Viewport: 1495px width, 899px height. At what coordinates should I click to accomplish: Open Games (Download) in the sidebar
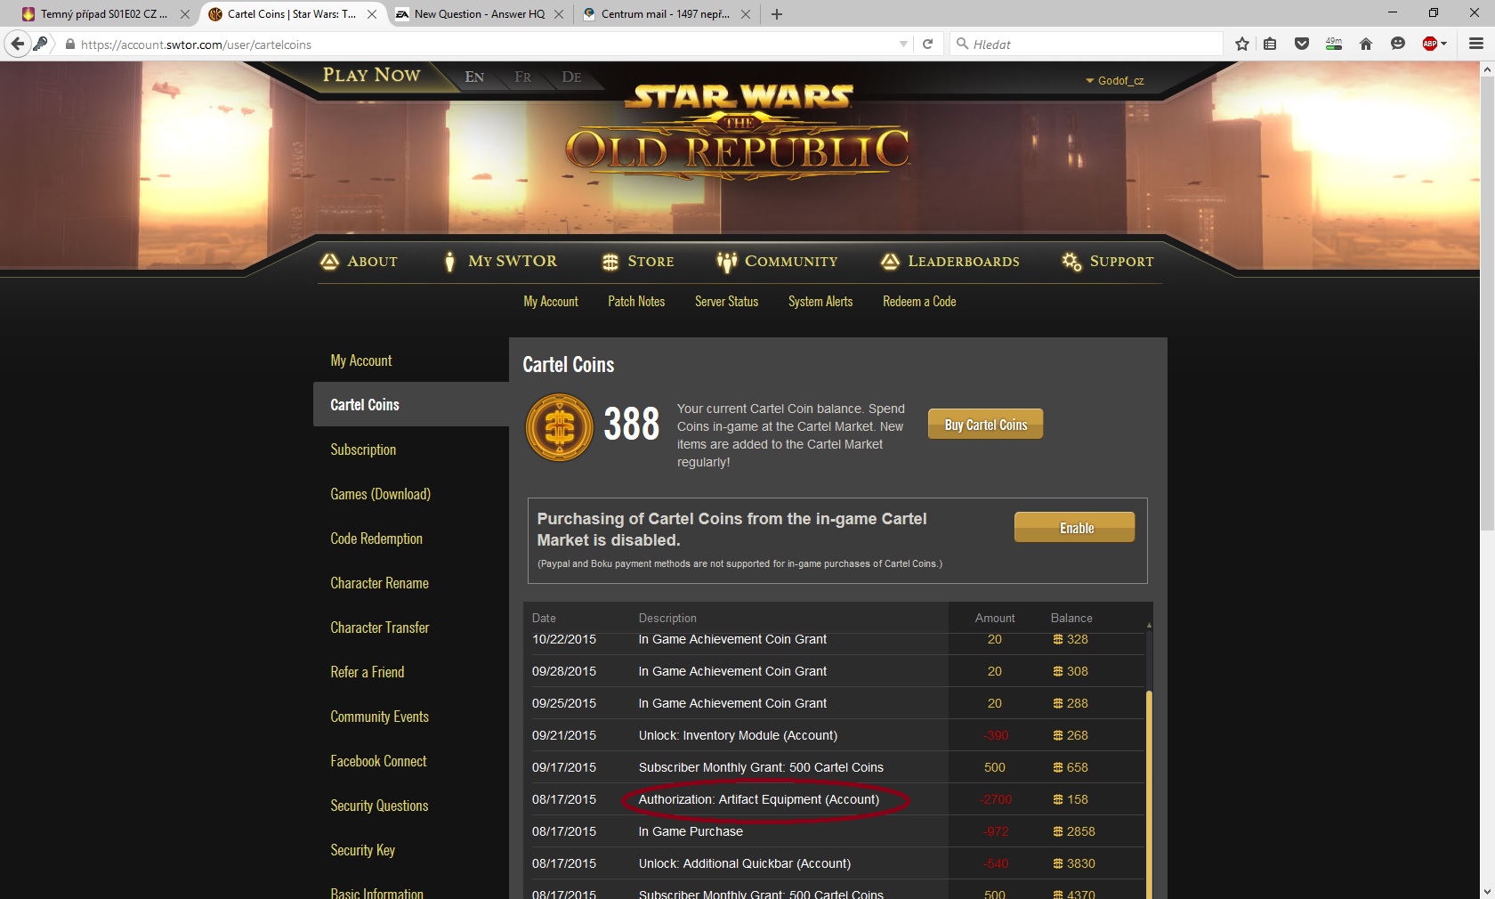(380, 494)
